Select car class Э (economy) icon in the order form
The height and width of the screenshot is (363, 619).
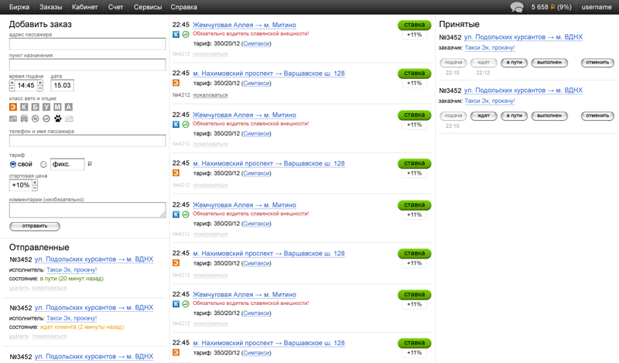click(x=13, y=107)
